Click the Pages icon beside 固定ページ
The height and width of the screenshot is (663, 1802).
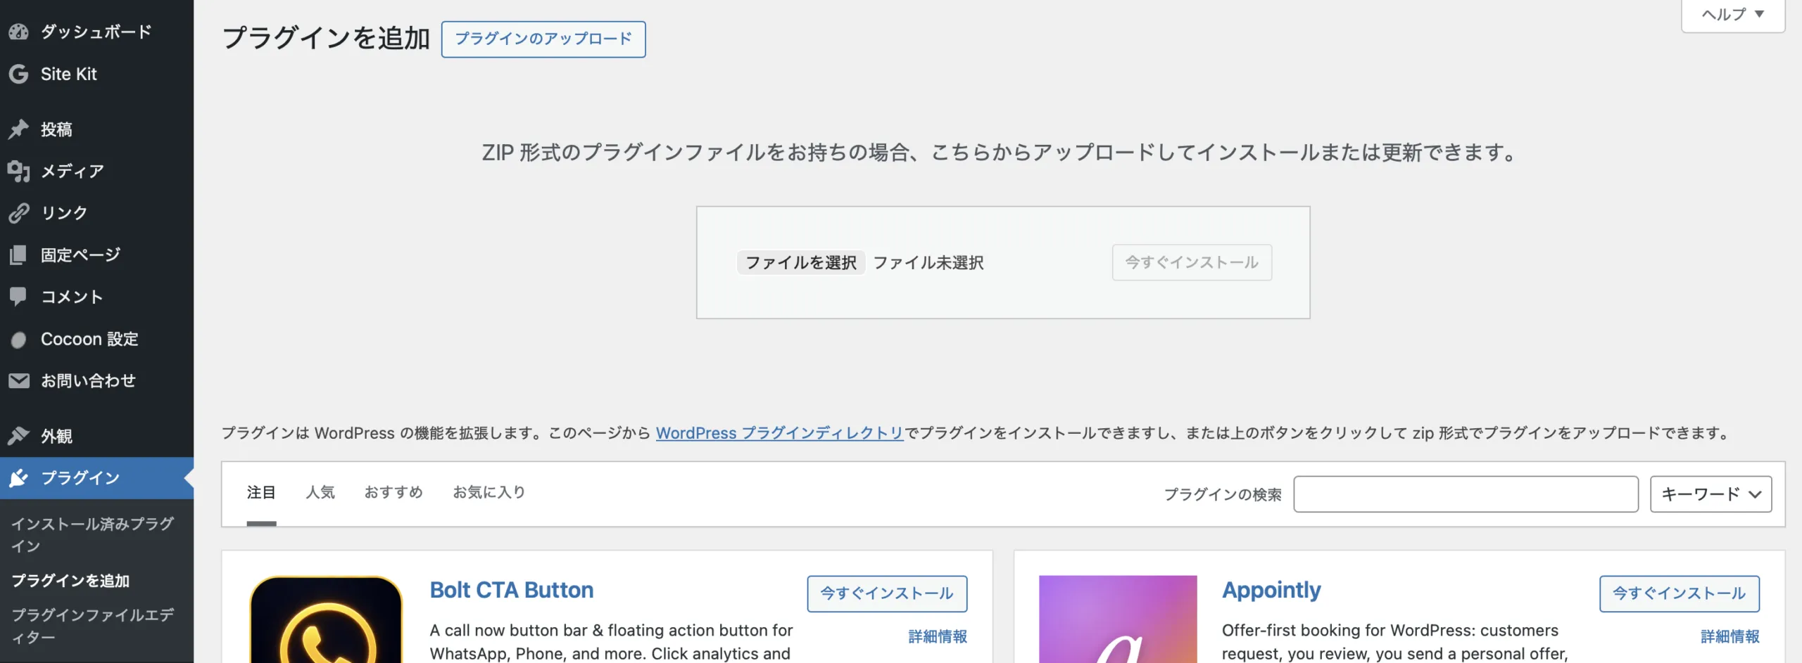tap(18, 255)
